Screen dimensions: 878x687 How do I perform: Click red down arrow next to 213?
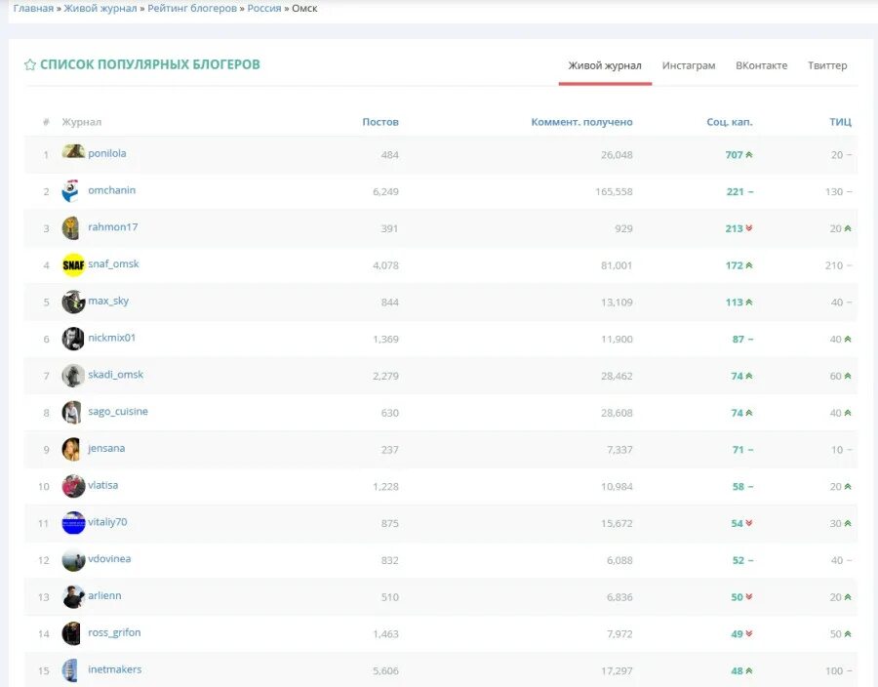click(749, 228)
